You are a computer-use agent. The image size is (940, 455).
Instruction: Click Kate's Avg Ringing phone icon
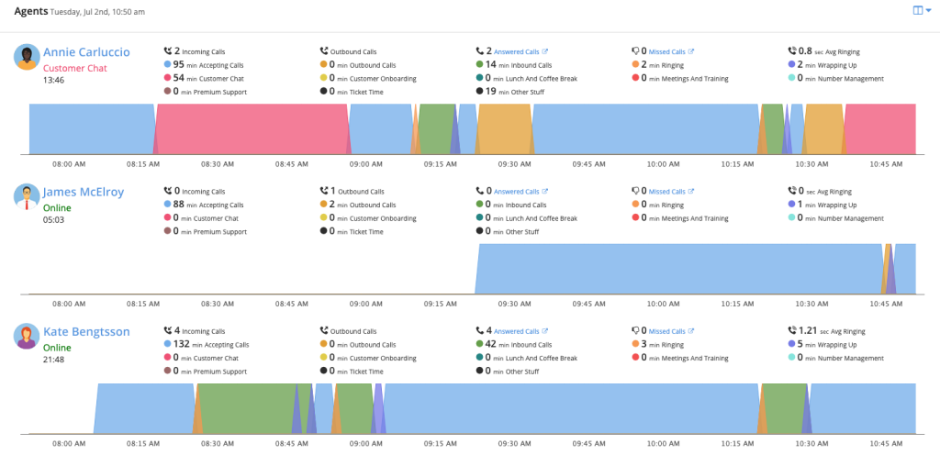coord(792,330)
